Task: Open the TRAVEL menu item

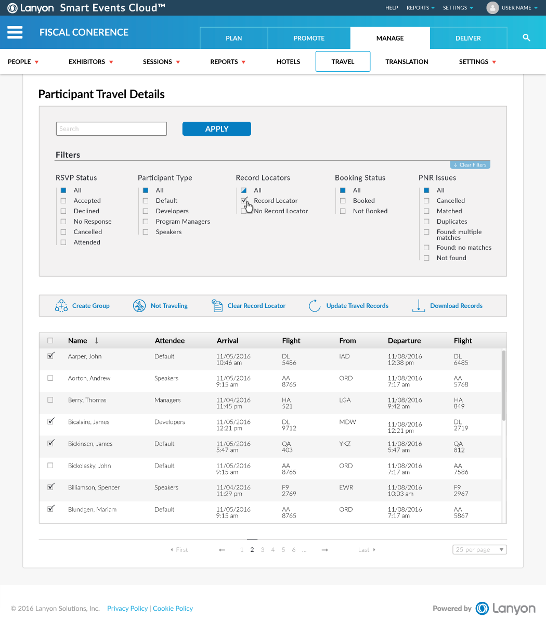Action: (x=343, y=61)
